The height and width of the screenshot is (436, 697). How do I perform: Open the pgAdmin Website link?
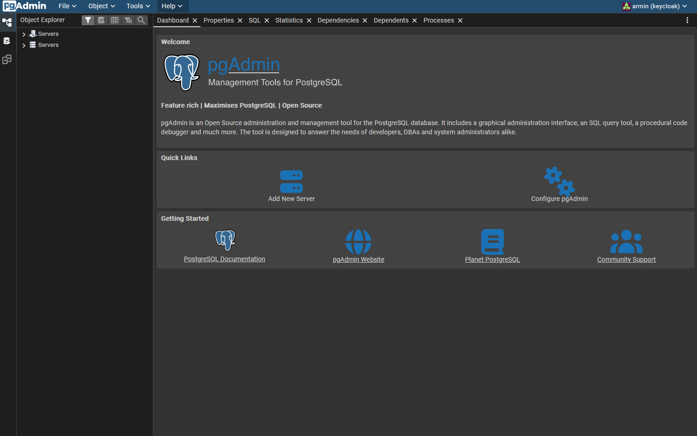358,259
